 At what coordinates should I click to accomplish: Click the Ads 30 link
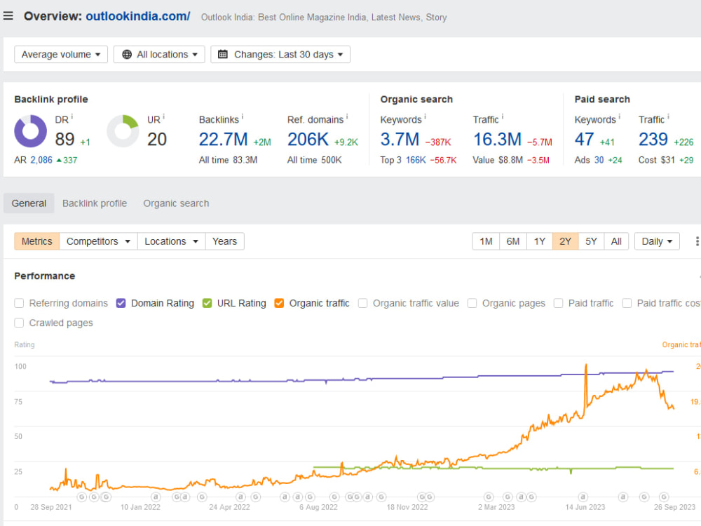click(599, 160)
